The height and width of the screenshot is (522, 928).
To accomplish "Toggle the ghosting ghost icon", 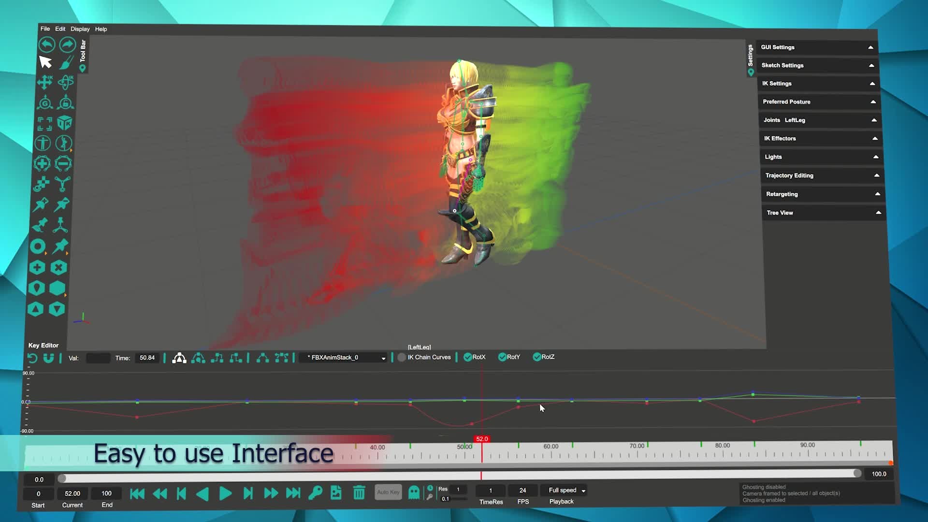I will pyautogui.click(x=414, y=493).
